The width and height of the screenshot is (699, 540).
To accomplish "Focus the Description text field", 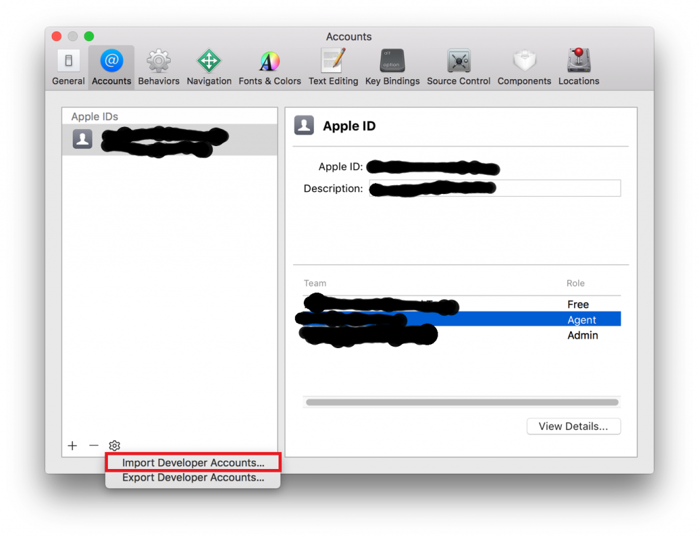I will (495, 188).
